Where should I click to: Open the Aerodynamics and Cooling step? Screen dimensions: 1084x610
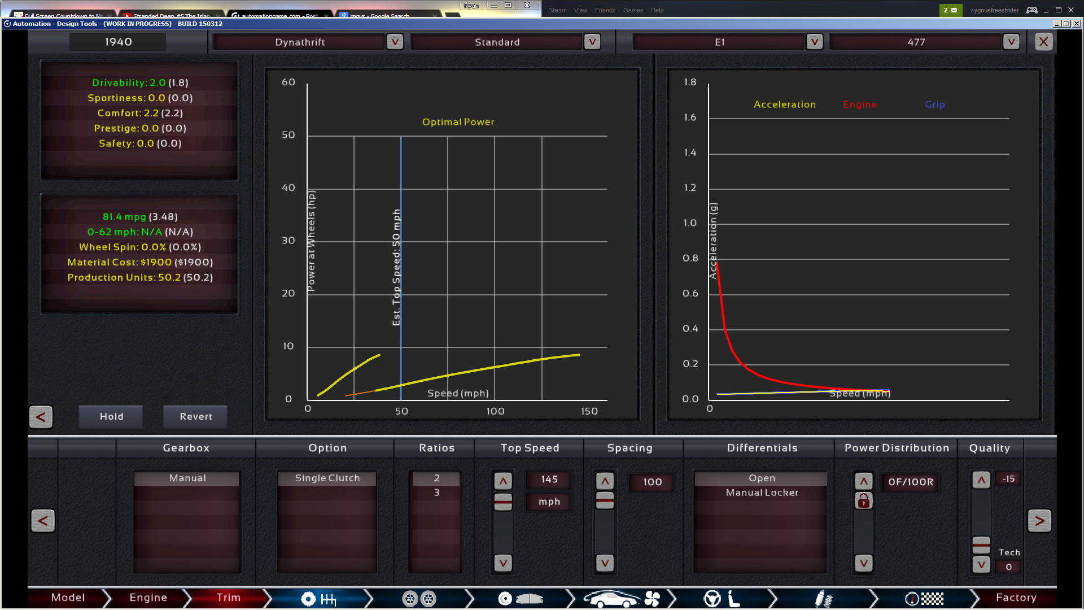pos(622,599)
